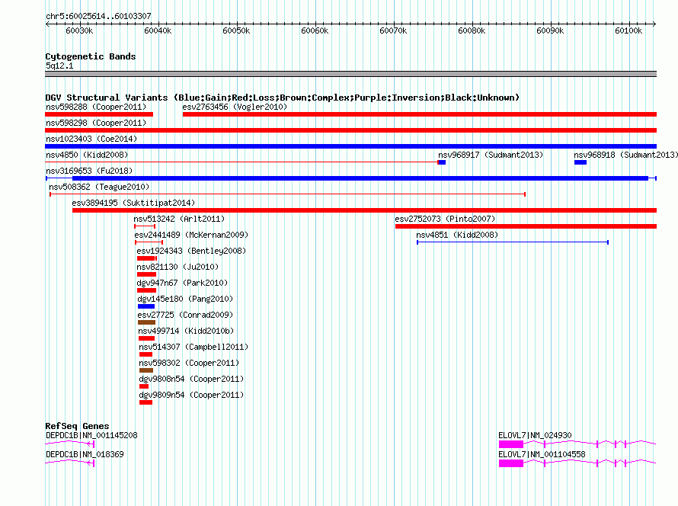Click the chr5:60025614..60103307 coordinate label
Viewport: 678px width, 506px height.
click(x=98, y=16)
